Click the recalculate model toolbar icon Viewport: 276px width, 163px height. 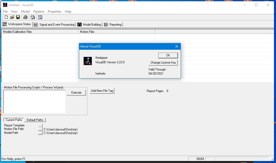pos(33,17)
